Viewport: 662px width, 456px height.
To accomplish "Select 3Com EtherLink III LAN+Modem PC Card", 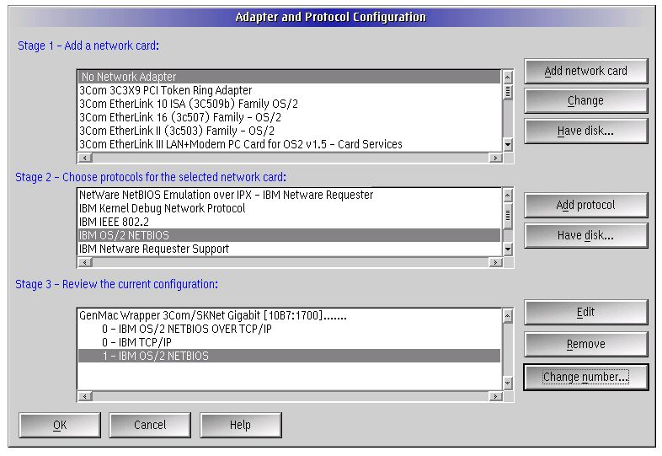I will click(x=289, y=144).
